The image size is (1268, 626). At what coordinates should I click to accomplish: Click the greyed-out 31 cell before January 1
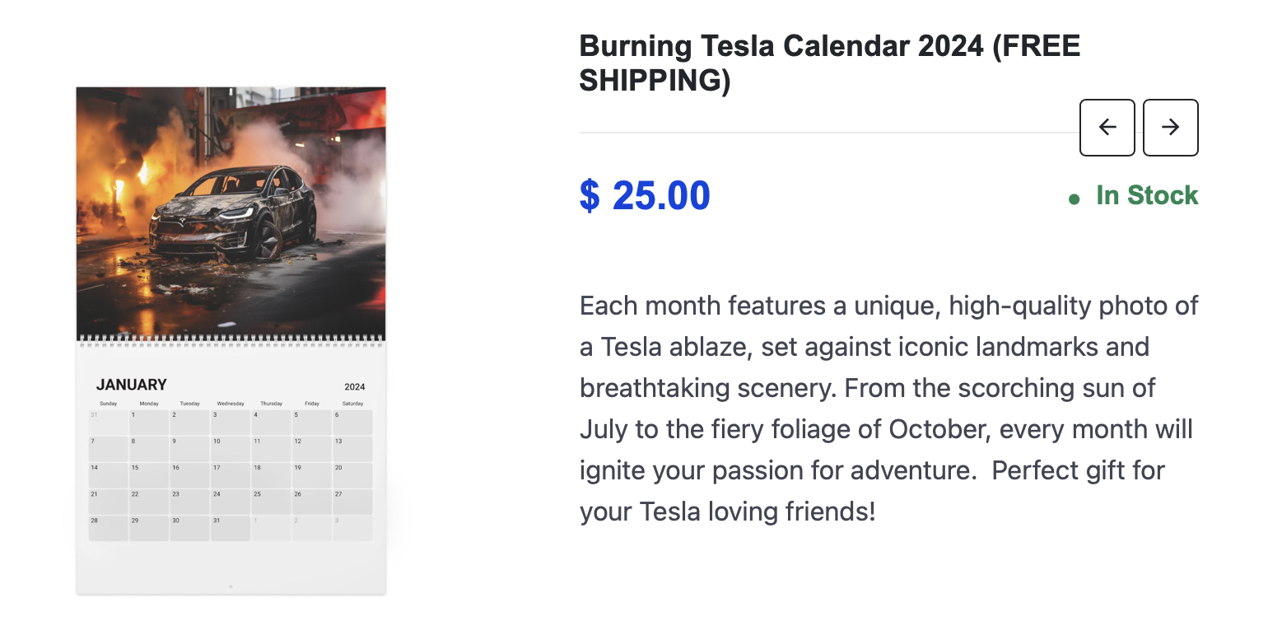109,423
